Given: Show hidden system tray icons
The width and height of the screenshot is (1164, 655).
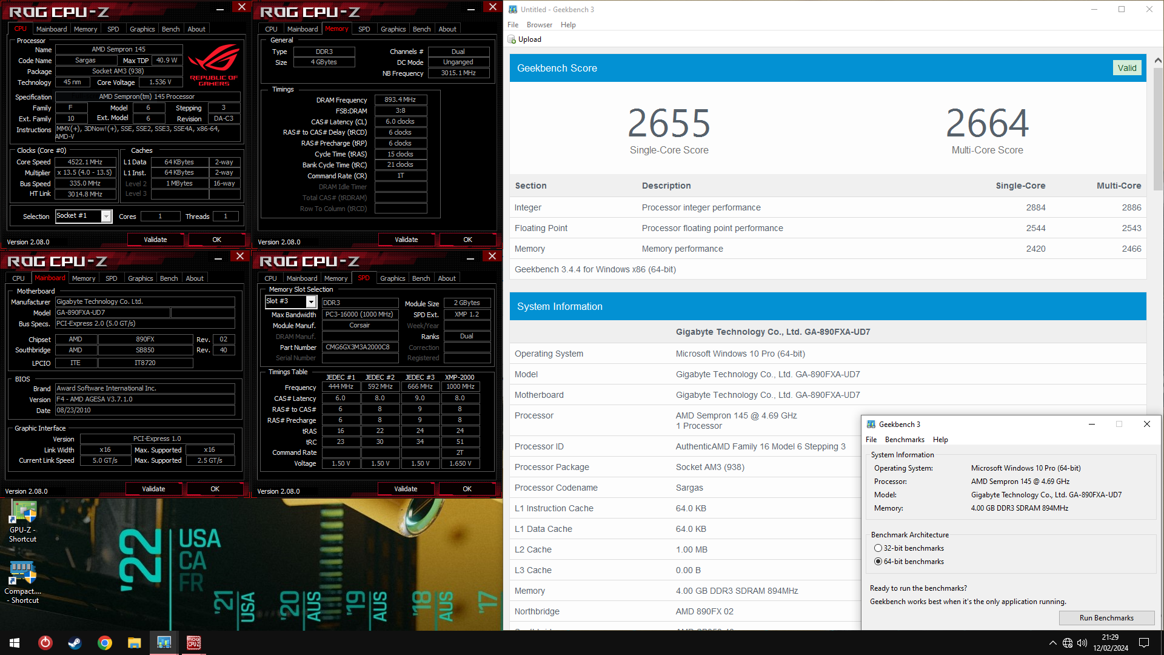Looking at the screenshot, I should 1052,643.
